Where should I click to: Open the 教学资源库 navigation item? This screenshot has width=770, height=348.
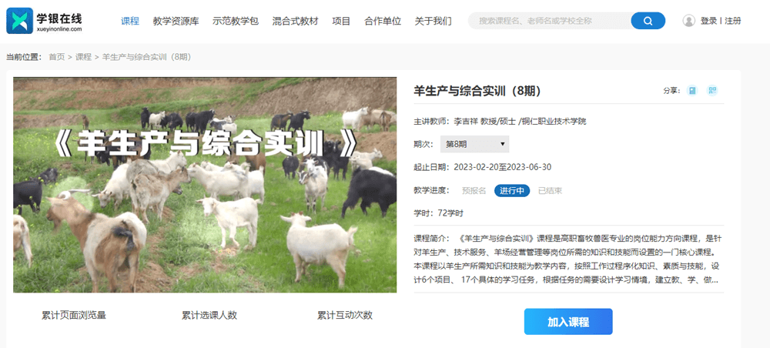[x=176, y=21]
